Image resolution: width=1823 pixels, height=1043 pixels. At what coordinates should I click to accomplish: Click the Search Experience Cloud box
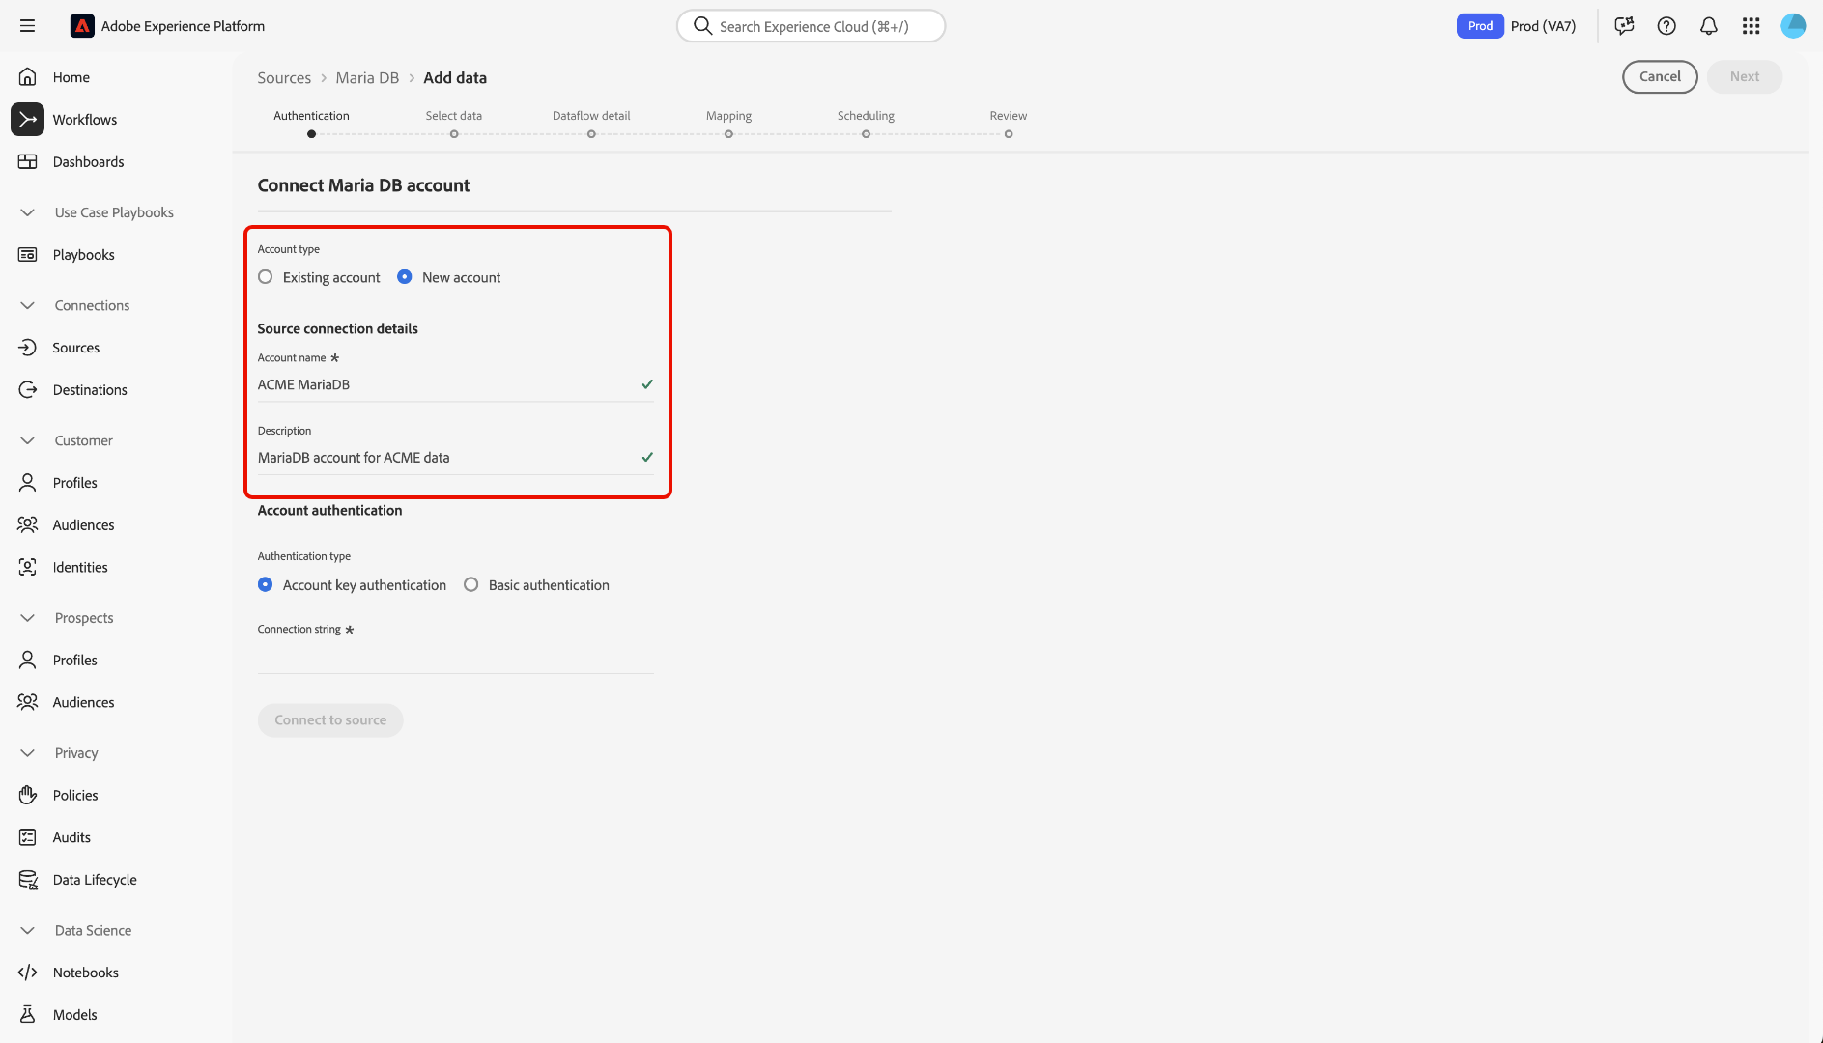(811, 26)
